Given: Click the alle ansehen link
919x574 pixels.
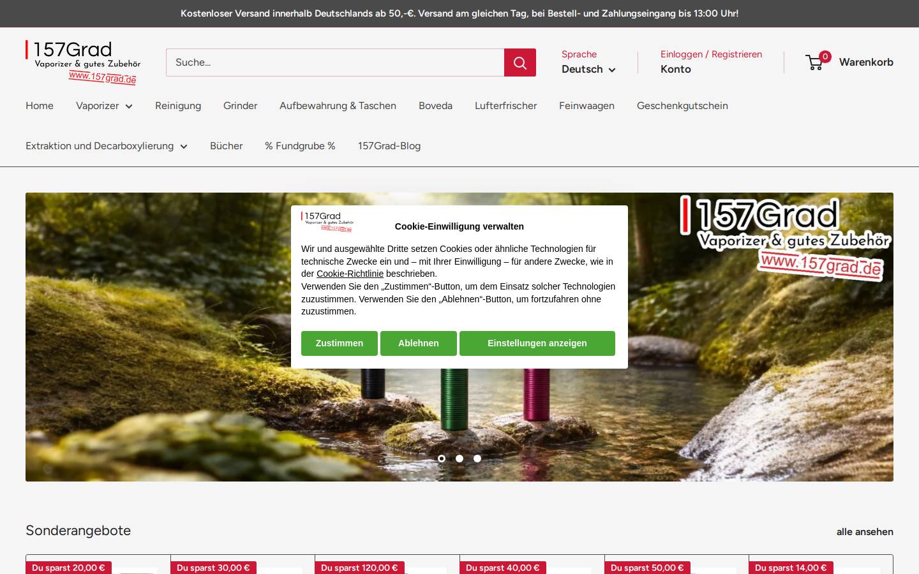Looking at the screenshot, I should tap(865, 532).
